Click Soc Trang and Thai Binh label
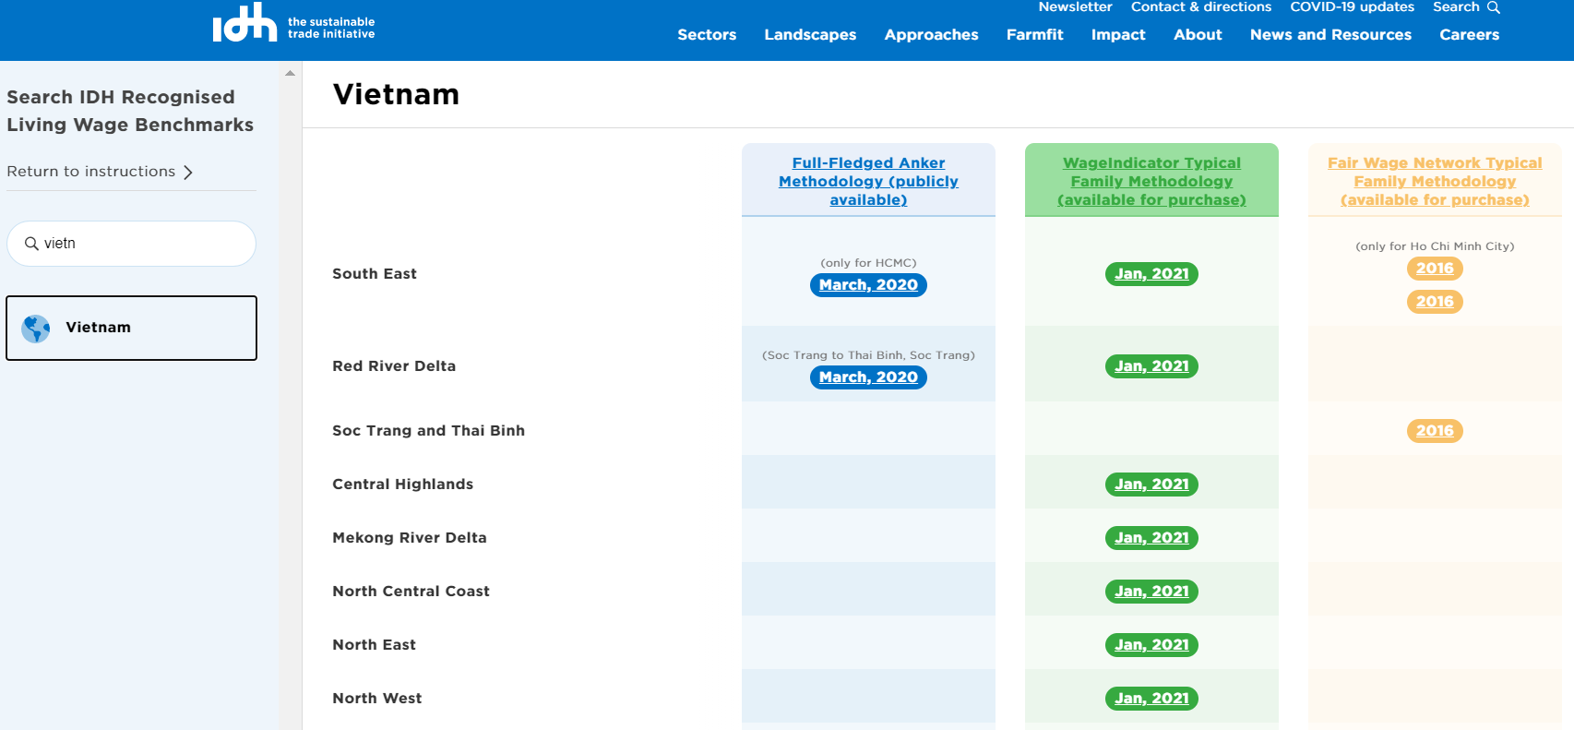Viewport: 1574px width, 730px height. [x=428, y=431]
